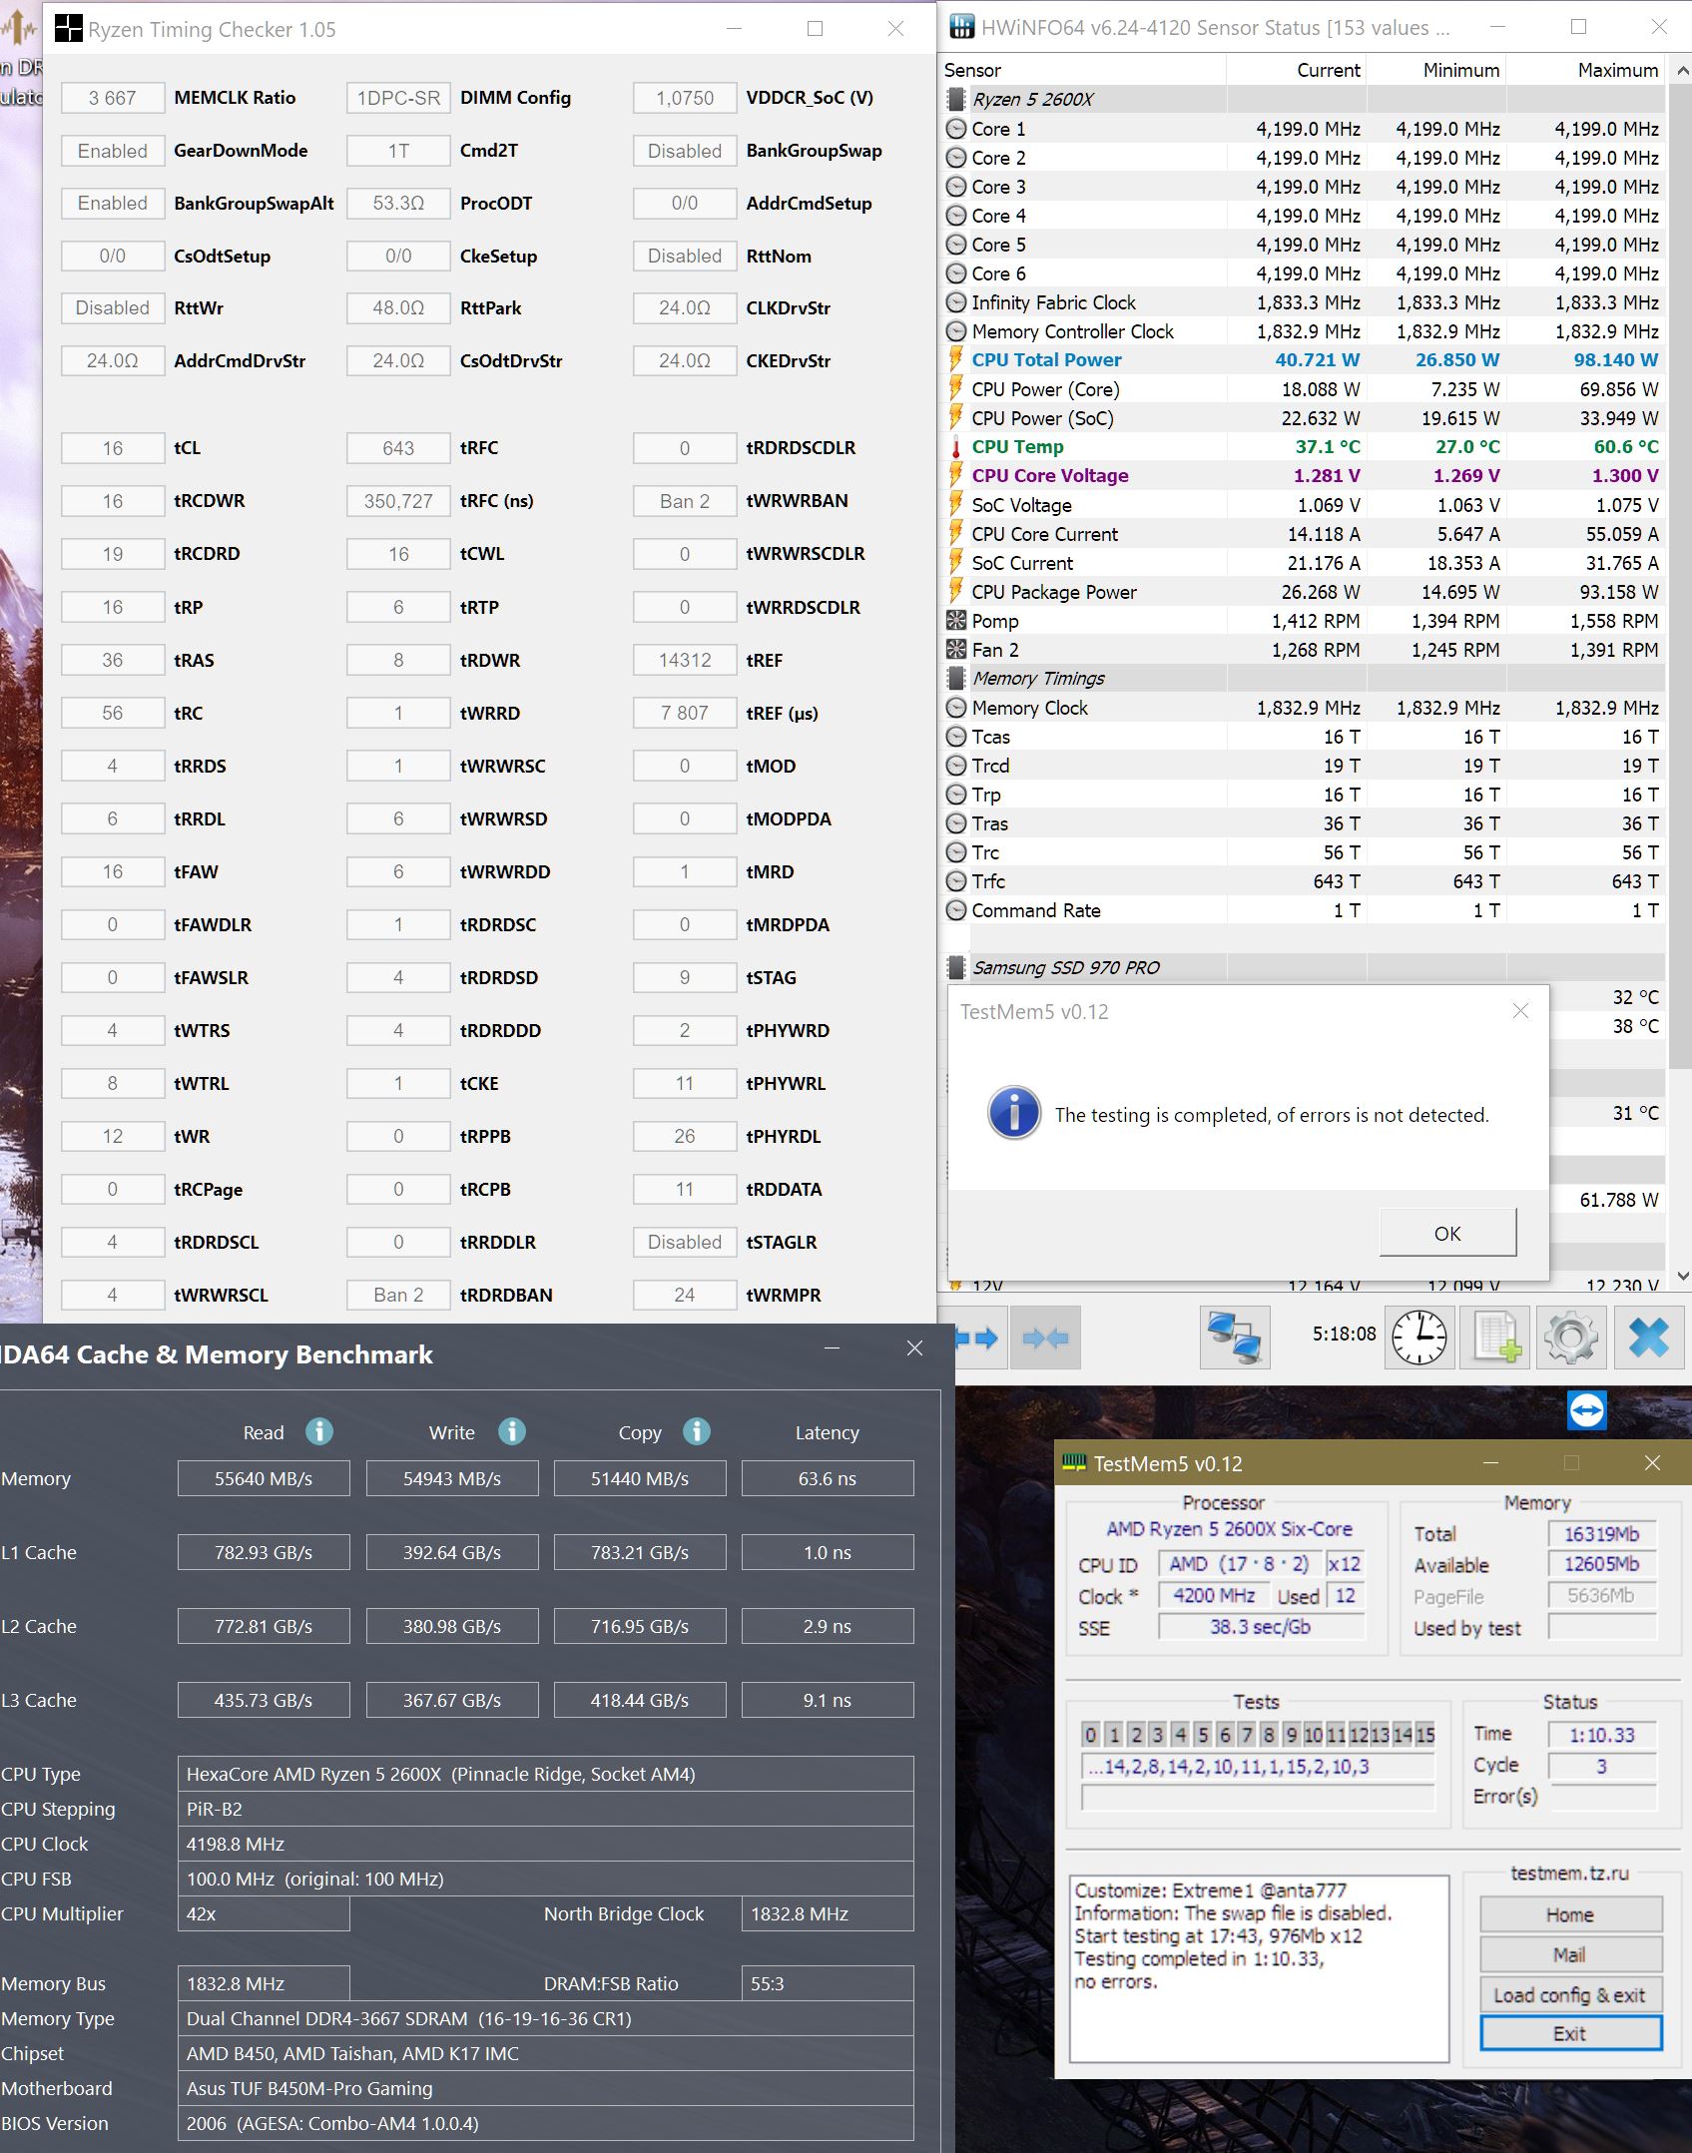Select the 'Memory Controller Clock' sensor row
This screenshot has height=2153, width=1692.
1304,331
